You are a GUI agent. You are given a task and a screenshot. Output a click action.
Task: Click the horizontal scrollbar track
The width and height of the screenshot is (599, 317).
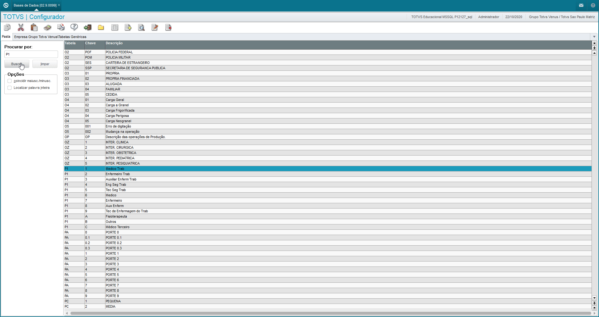(x=330, y=313)
